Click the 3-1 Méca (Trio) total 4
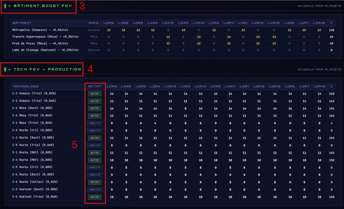344x209 pixels. pos(332,123)
